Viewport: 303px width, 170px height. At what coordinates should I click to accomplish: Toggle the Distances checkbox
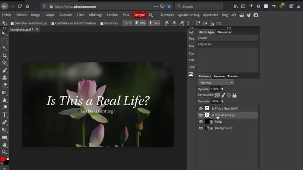tap(102, 23)
